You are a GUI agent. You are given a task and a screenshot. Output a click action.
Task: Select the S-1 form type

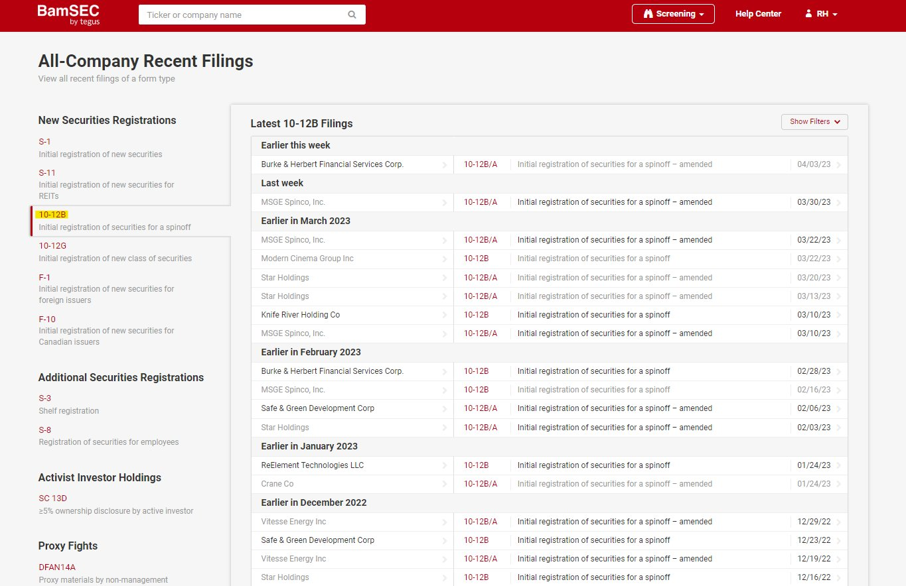(x=44, y=142)
